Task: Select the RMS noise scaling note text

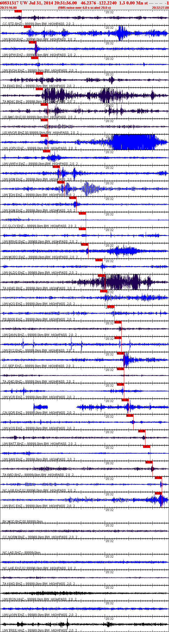Action: (x=84, y=8)
